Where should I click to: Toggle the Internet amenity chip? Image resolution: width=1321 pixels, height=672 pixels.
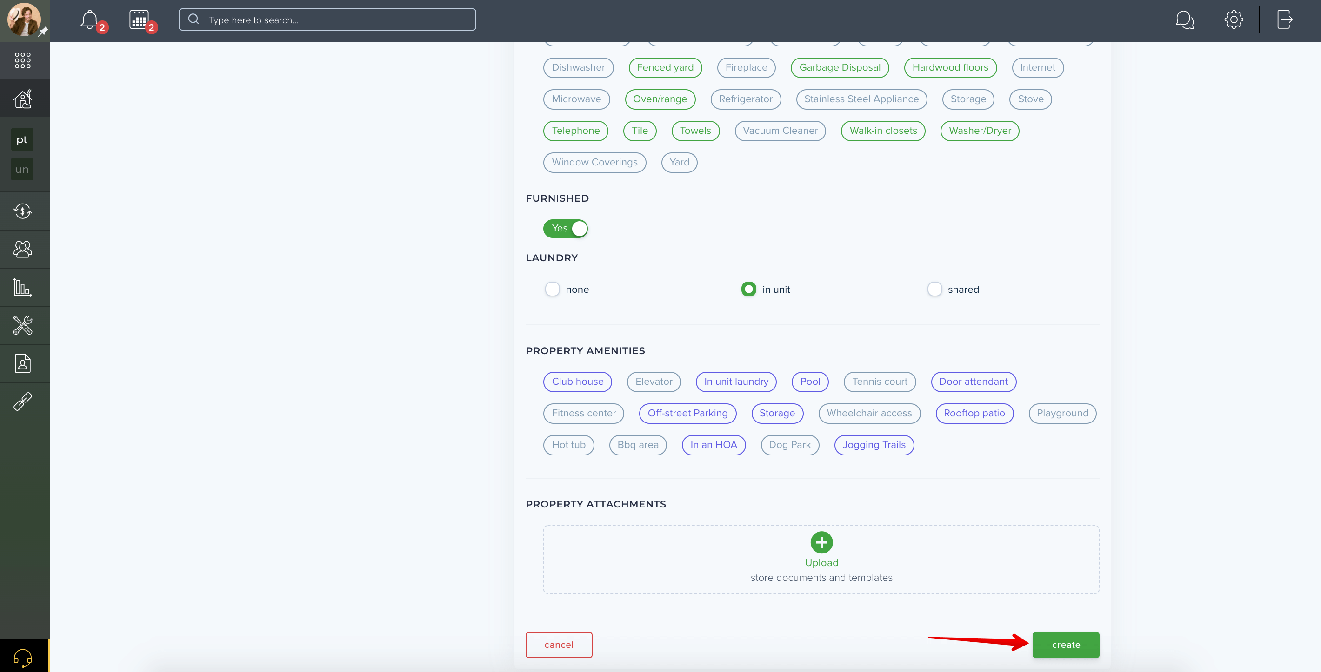click(x=1037, y=67)
